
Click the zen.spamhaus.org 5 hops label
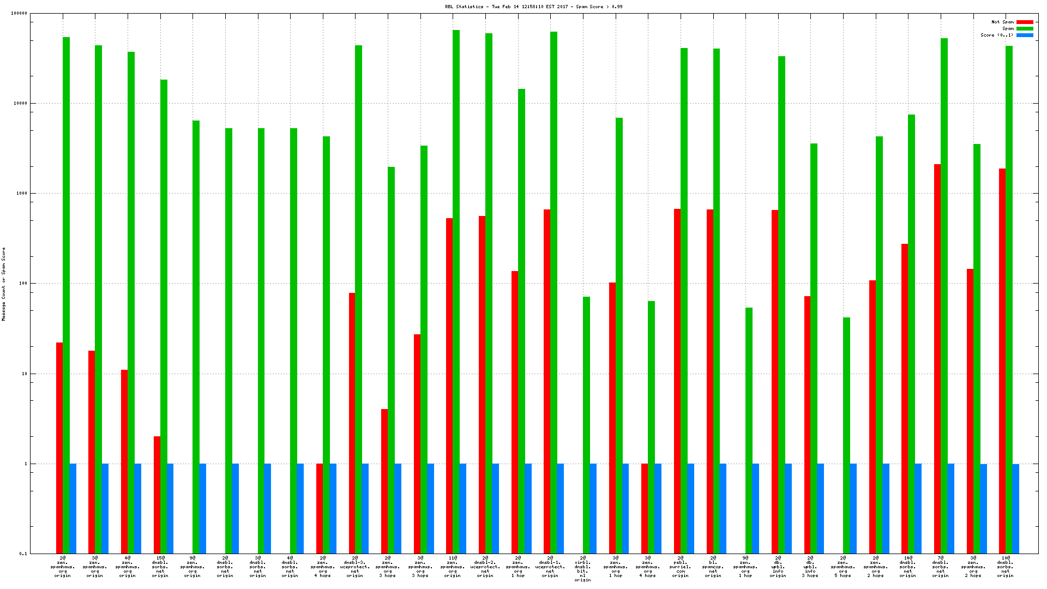point(843,567)
